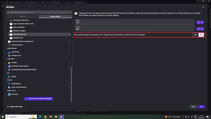Click the Tweening icon
This screenshot has height=119, width=211.
(9, 94)
